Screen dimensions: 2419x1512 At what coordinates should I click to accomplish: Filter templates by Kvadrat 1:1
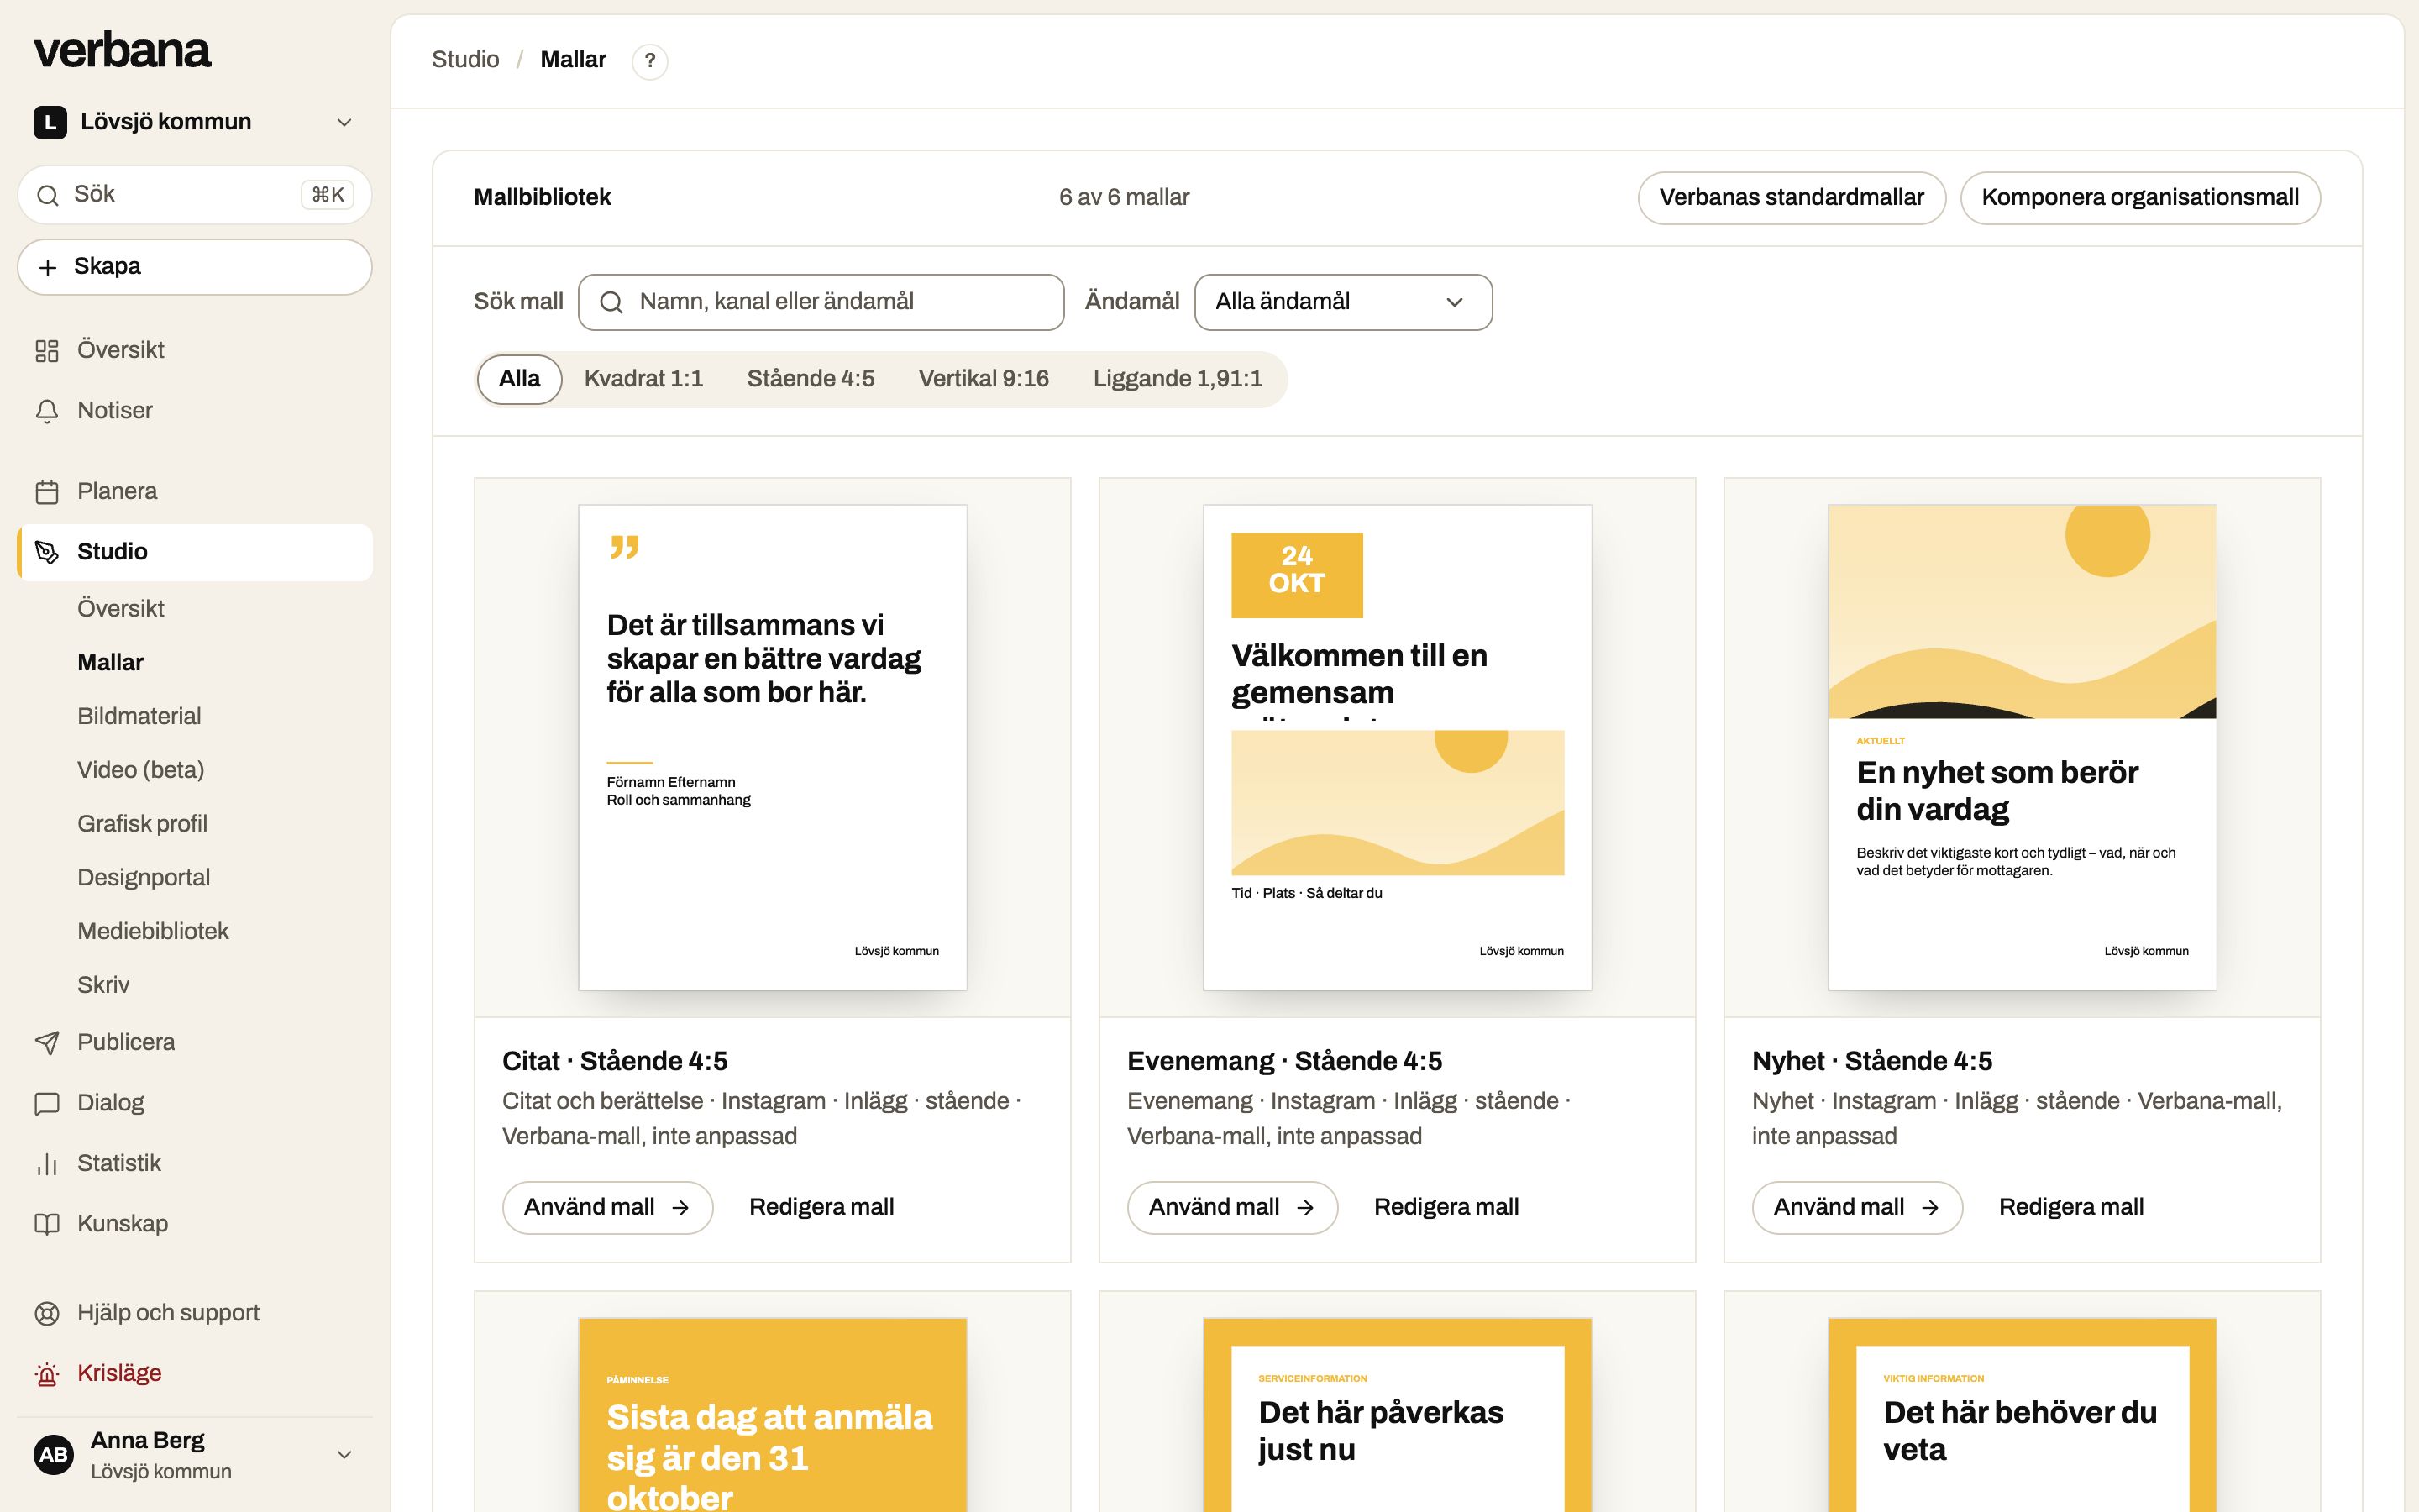[643, 379]
